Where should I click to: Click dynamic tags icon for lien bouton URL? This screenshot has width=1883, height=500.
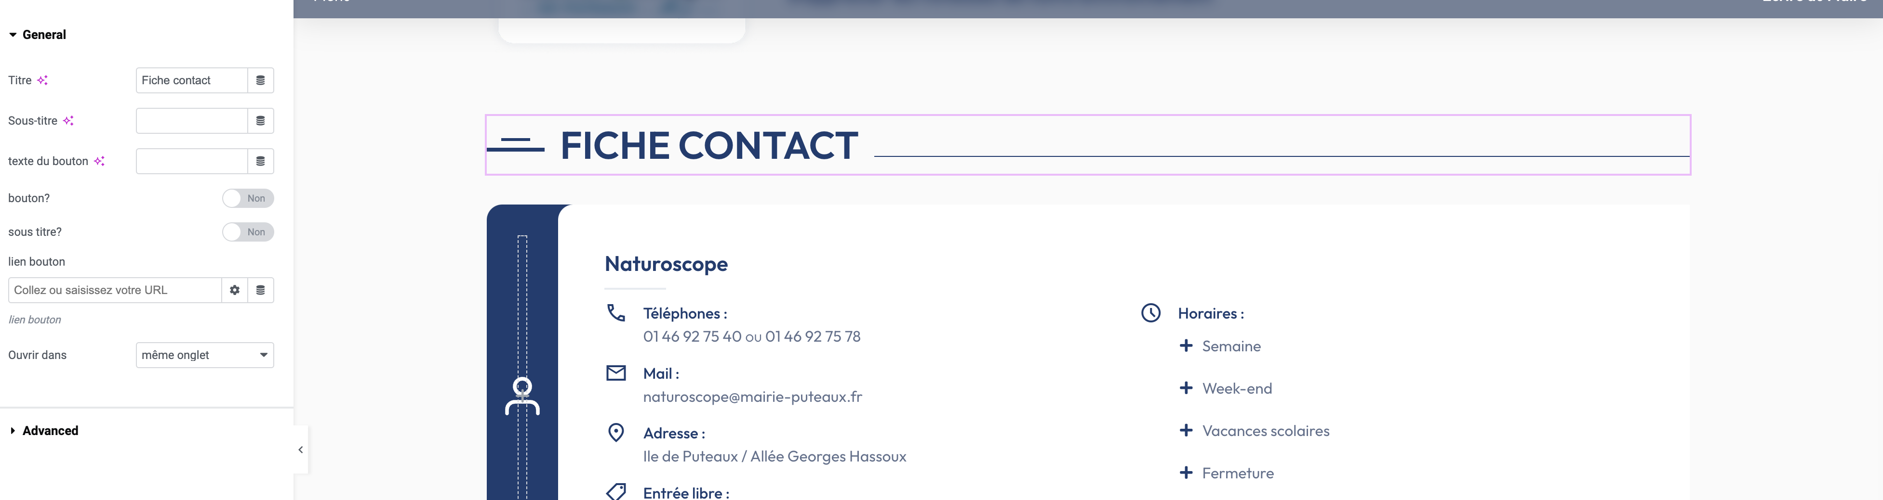[260, 291]
